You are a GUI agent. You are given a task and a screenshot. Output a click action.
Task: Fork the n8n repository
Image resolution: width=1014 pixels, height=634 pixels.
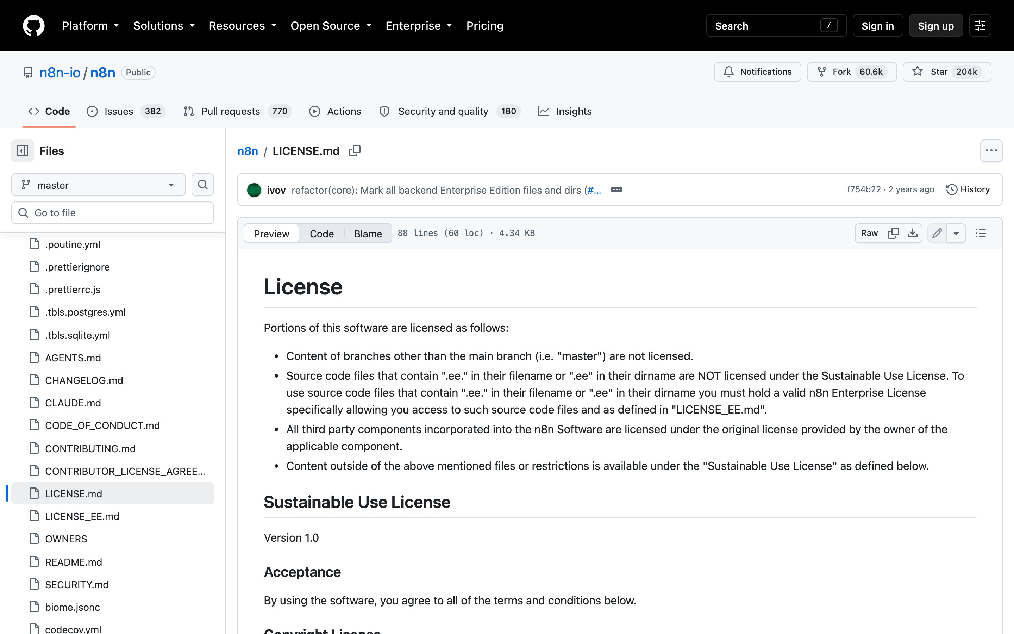(x=851, y=72)
